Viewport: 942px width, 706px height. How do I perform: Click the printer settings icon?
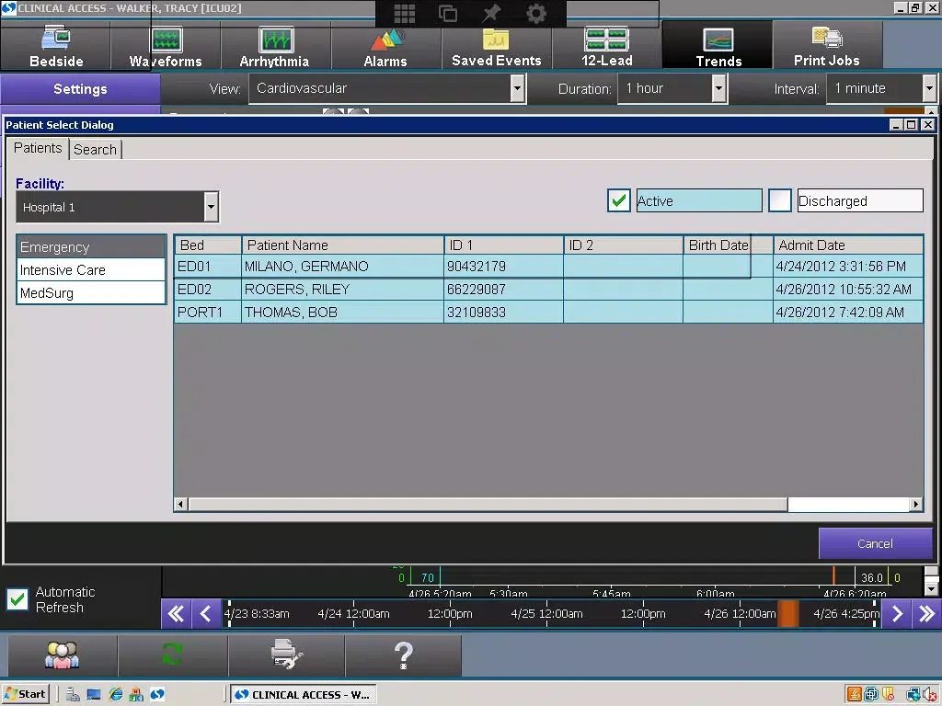[x=287, y=655]
